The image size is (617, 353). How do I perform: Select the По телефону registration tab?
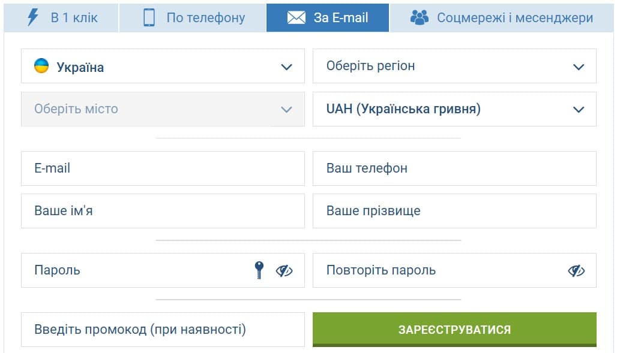(193, 18)
